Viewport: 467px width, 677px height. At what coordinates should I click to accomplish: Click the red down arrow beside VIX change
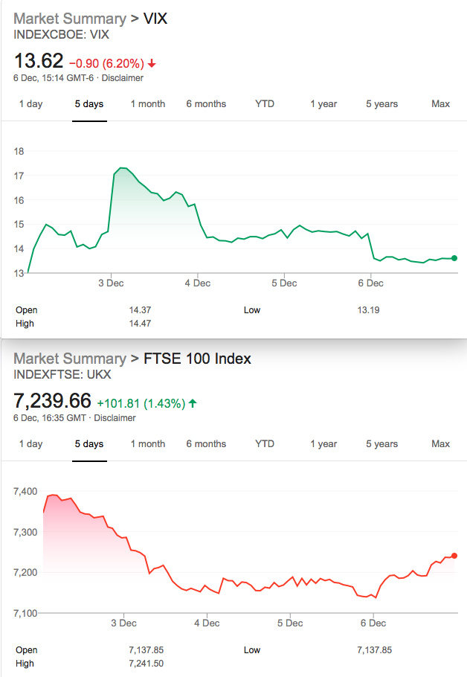pyautogui.click(x=152, y=64)
